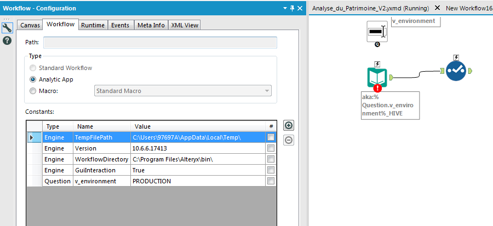Image resolution: width=493 pixels, height=226 pixels.
Task: Click lightning anchor above blue check-mark tool
Action: pyautogui.click(x=456, y=58)
